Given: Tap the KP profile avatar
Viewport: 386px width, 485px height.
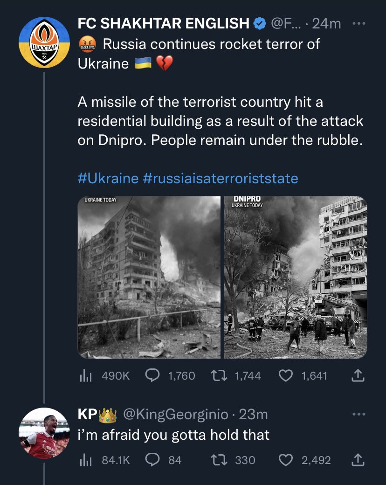Looking at the screenshot, I should tap(44, 433).
